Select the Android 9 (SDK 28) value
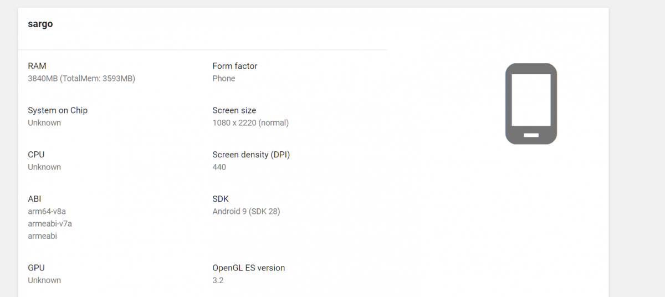665x297 pixels. pyautogui.click(x=246, y=211)
